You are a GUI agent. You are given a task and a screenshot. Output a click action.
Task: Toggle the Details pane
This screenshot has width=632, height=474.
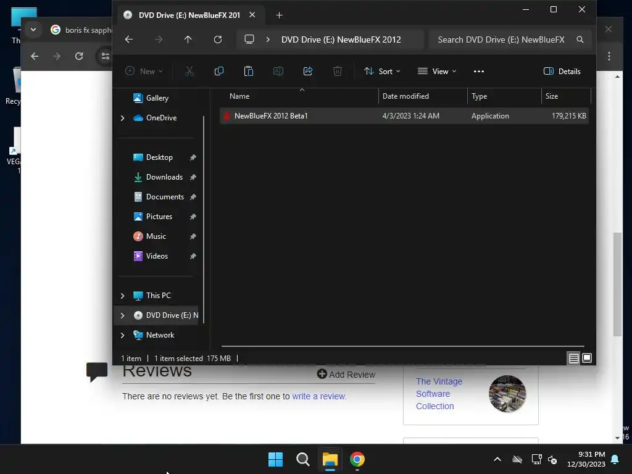click(x=562, y=72)
